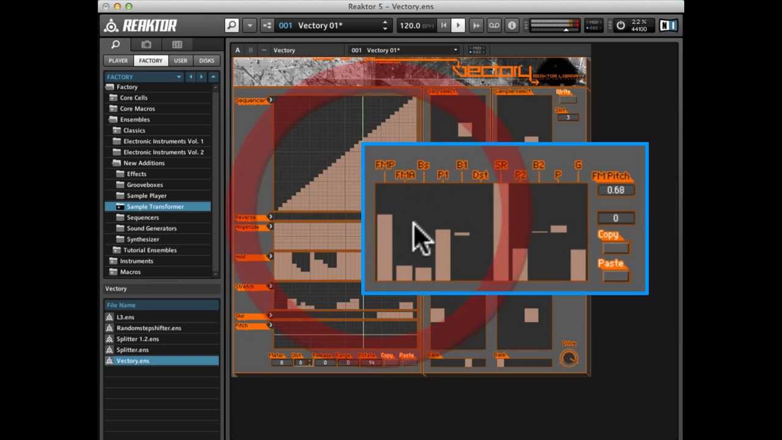This screenshot has height=440, width=782.
Task: Open the toolbar options dropdown arrow
Action: (x=249, y=26)
